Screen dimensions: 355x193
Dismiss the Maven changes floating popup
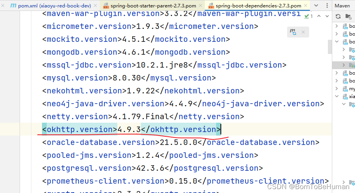tap(303, 32)
